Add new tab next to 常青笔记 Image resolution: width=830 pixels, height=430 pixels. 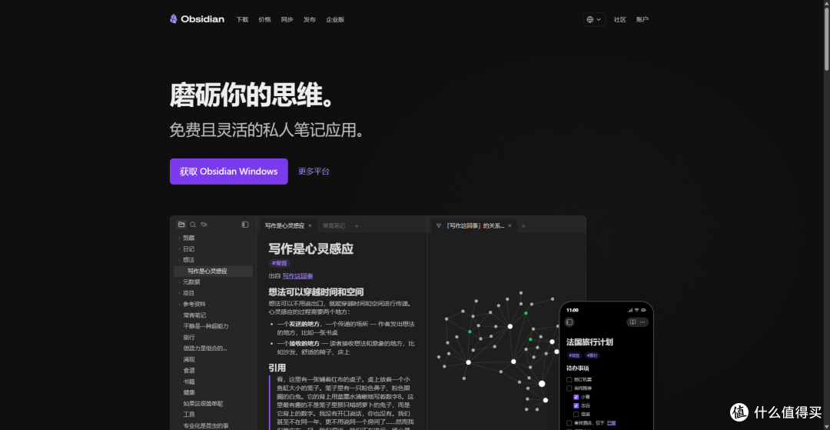click(357, 225)
